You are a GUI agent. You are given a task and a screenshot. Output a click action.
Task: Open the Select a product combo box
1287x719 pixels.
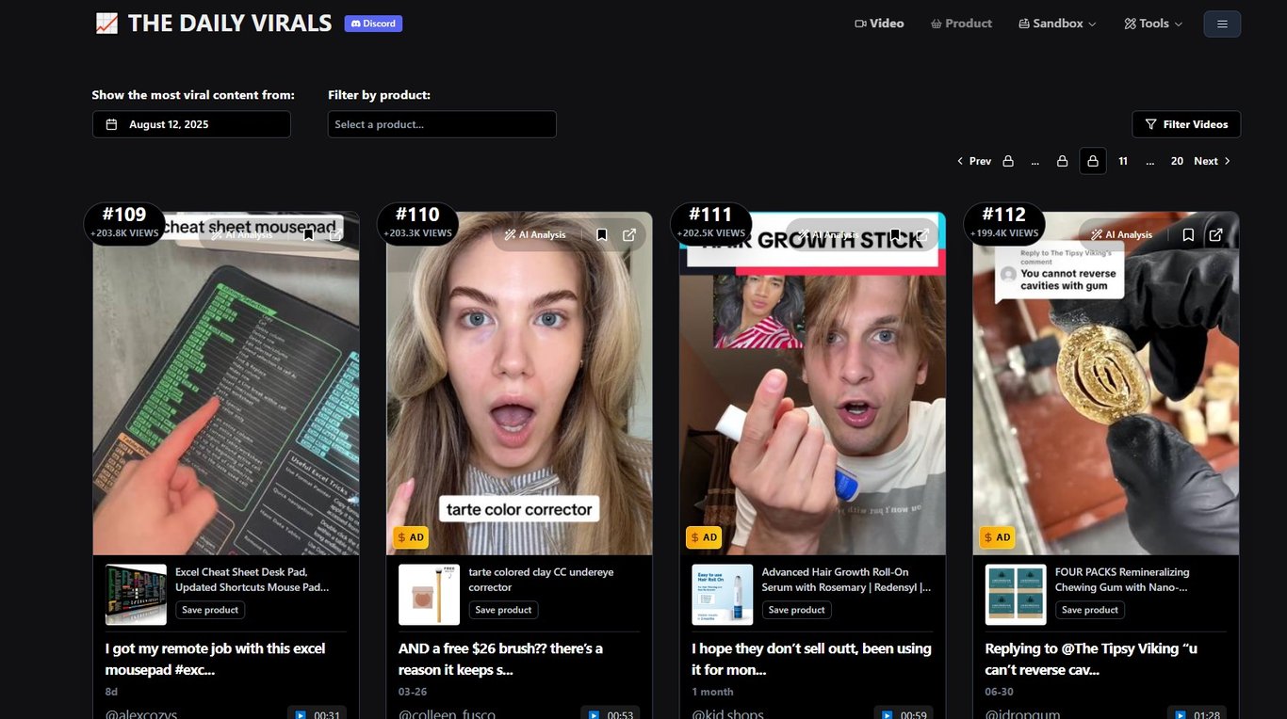tap(442, 124)
